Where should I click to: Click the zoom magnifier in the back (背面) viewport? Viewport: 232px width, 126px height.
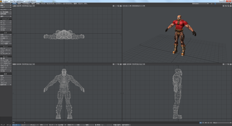coord(118,64)
